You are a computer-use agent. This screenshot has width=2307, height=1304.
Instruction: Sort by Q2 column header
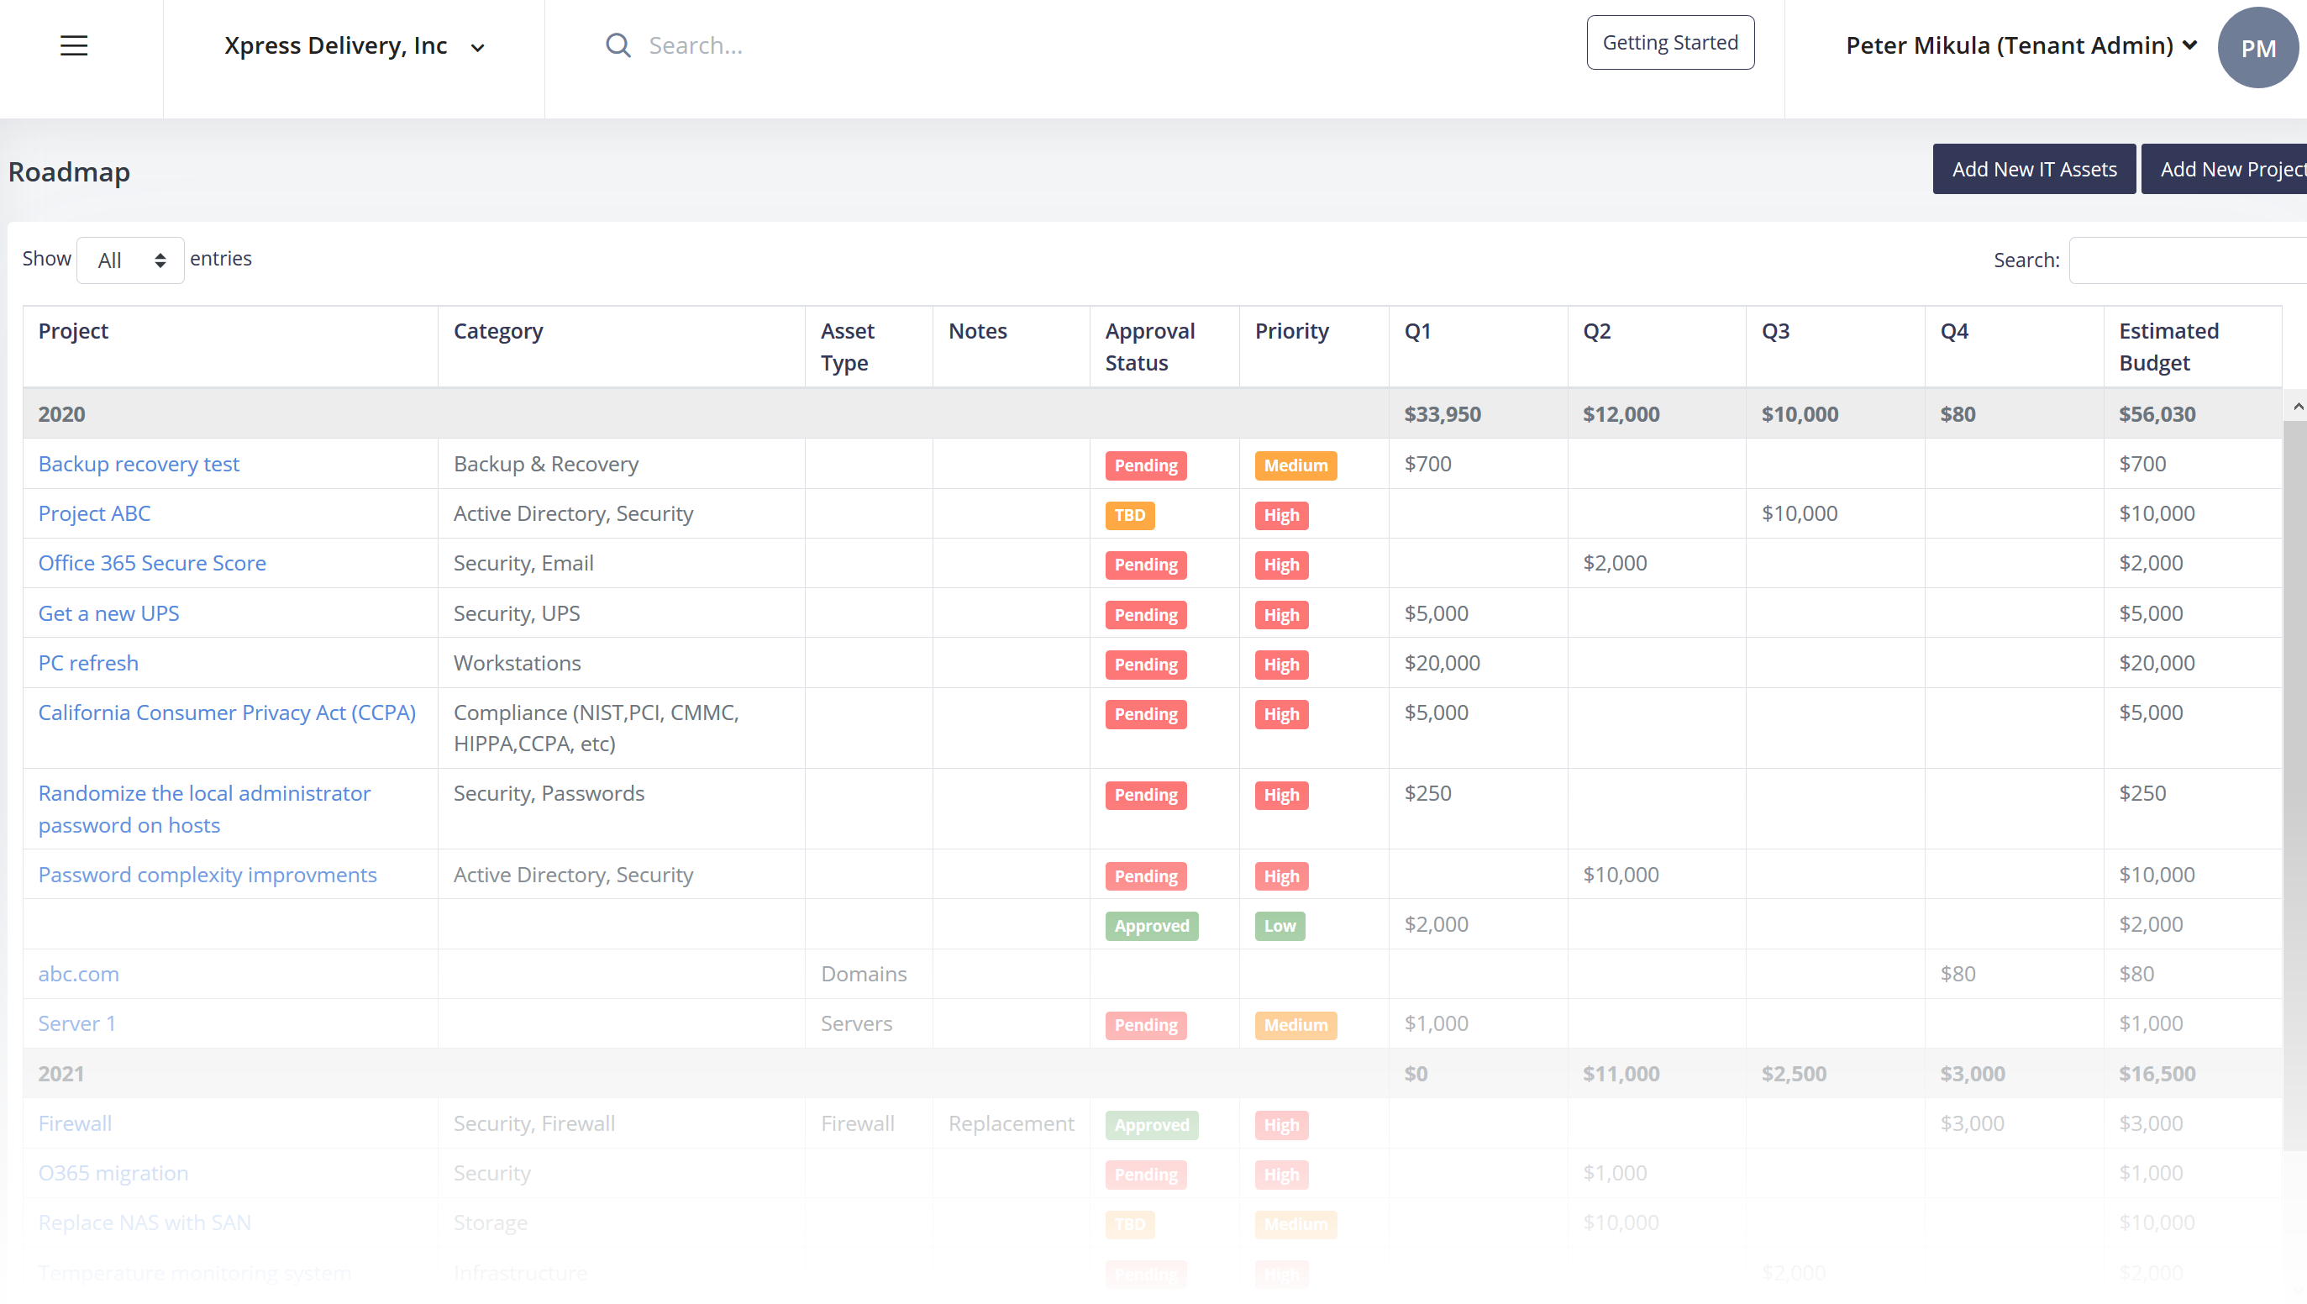[x=1656, y=347]
